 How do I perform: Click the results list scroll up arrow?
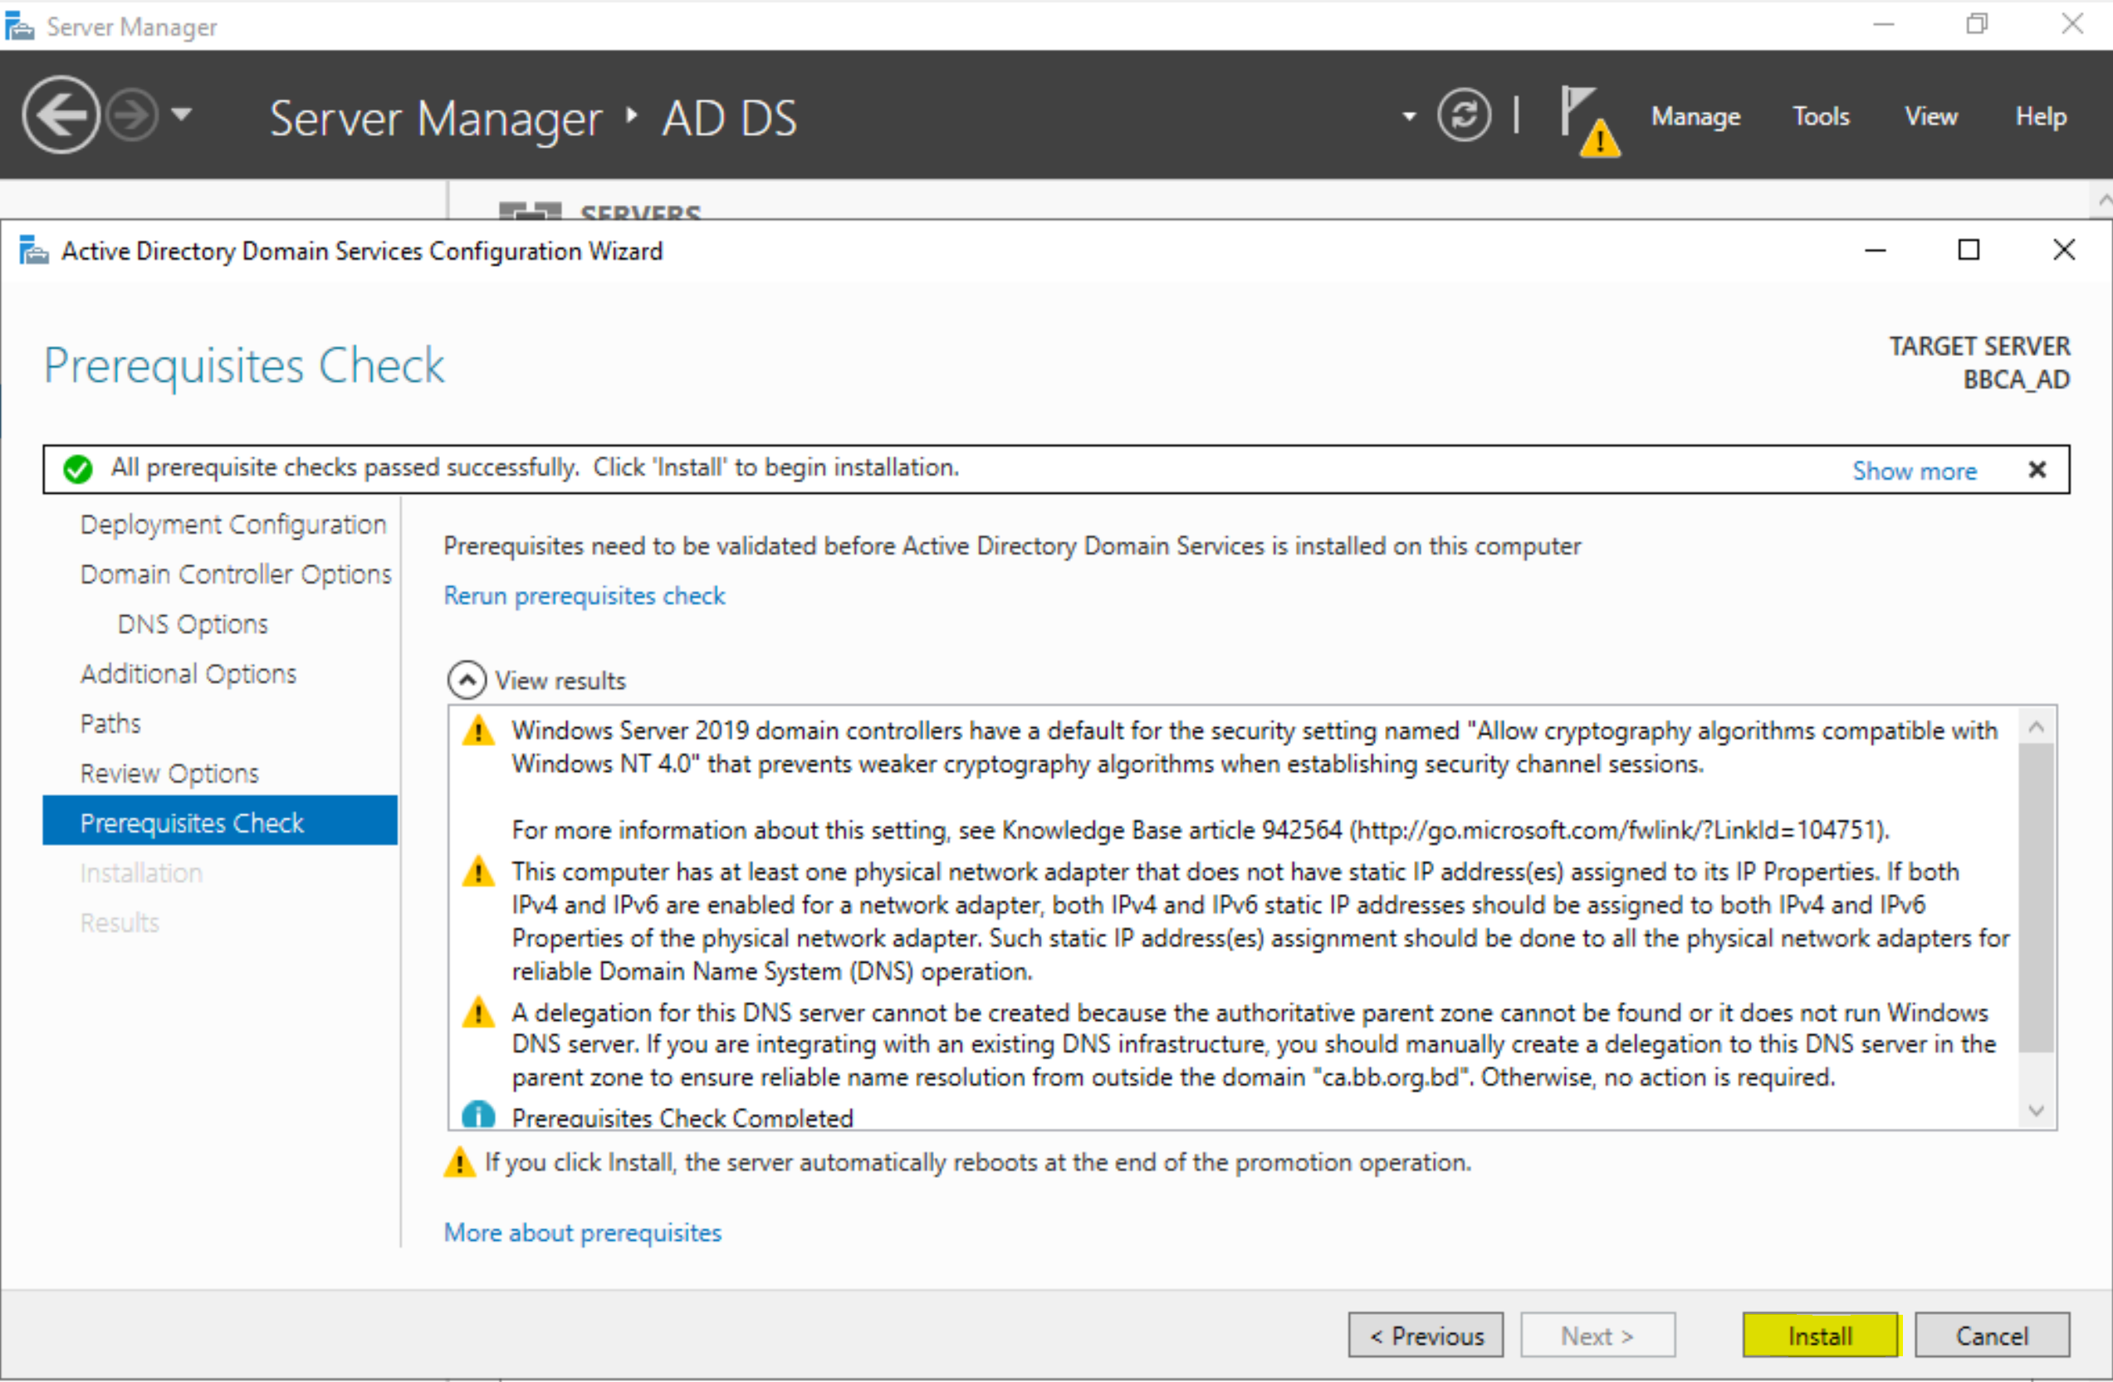click(2037, 727)
